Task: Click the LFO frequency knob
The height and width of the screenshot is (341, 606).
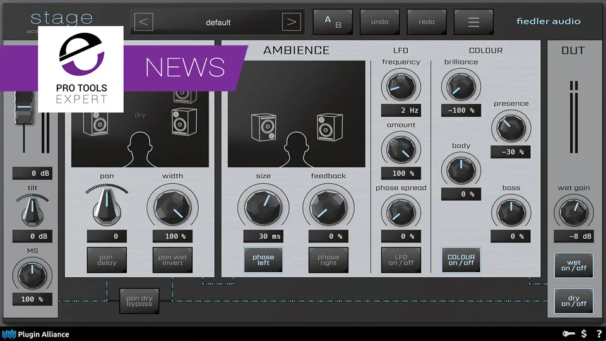Action: click(x=401, y=87)
